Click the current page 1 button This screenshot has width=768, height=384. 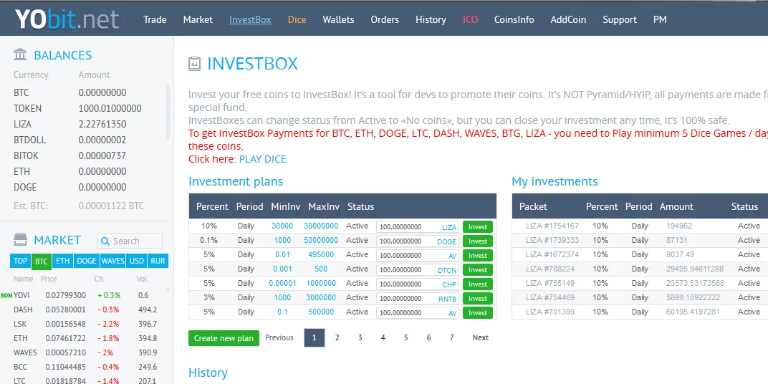click(x=315, y=337)
